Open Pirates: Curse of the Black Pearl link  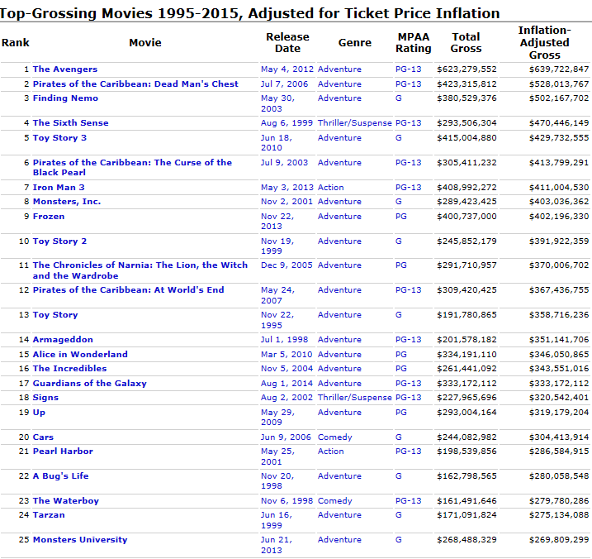pos(132,168)
